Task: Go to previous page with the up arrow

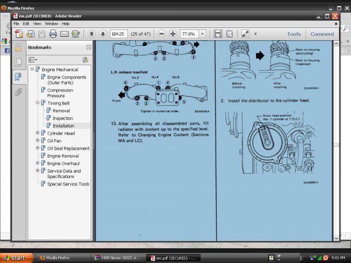Action: point(92,34)
